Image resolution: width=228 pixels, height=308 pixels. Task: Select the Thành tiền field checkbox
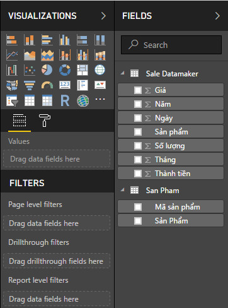[138, 174]
